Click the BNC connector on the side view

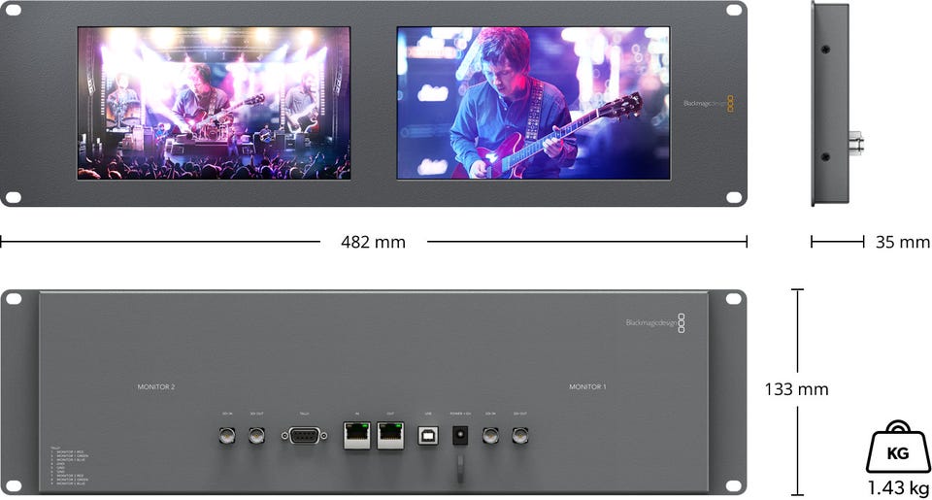click(856, 144)
